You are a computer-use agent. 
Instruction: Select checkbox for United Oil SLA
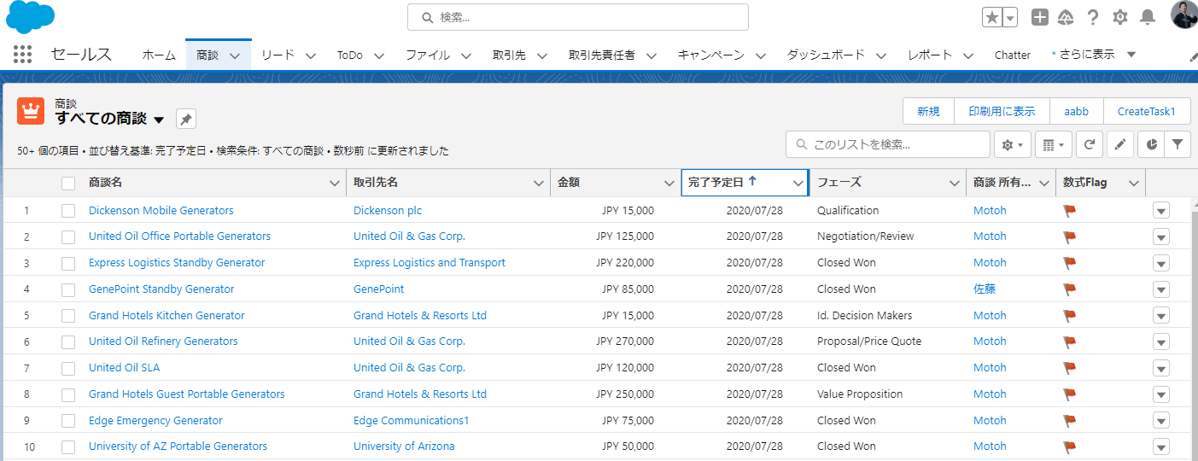[x=68, y=368]
